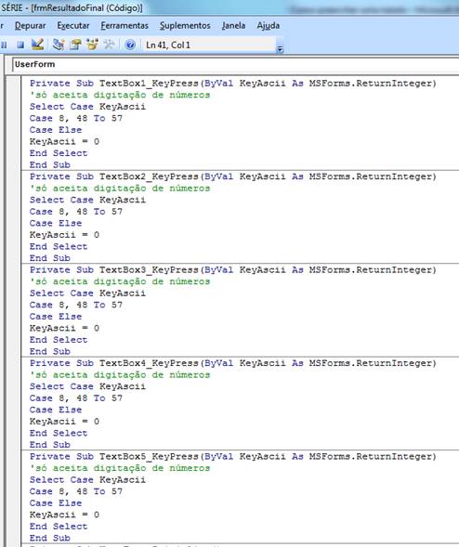Click the Ln 41, Col 1 indicator
This screenshot has width=459, height=547.
pos(168,45)
